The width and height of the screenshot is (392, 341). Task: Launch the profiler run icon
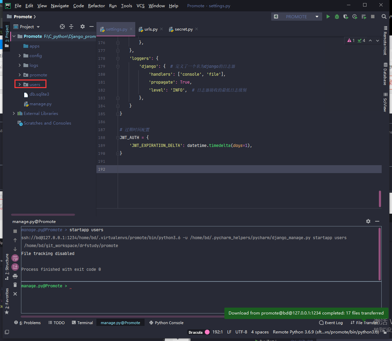pos(355,17)
